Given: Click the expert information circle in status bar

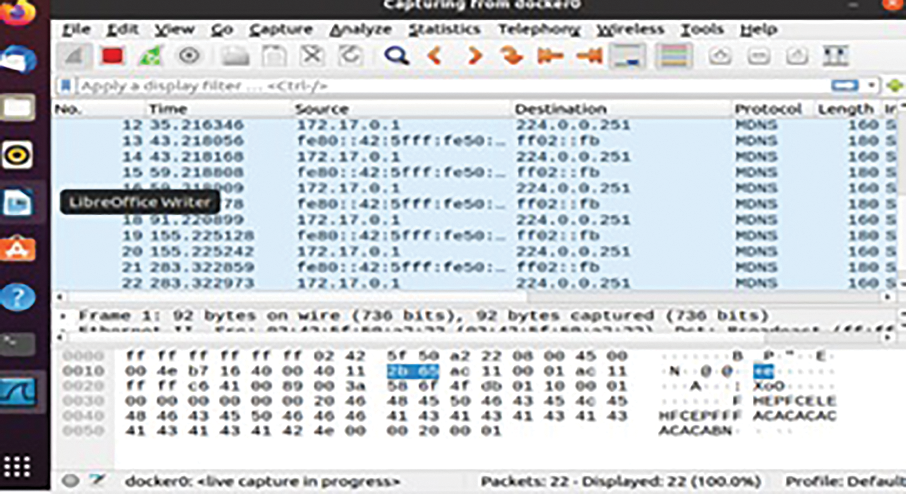Looking at the screenshot, I should 70,481.
